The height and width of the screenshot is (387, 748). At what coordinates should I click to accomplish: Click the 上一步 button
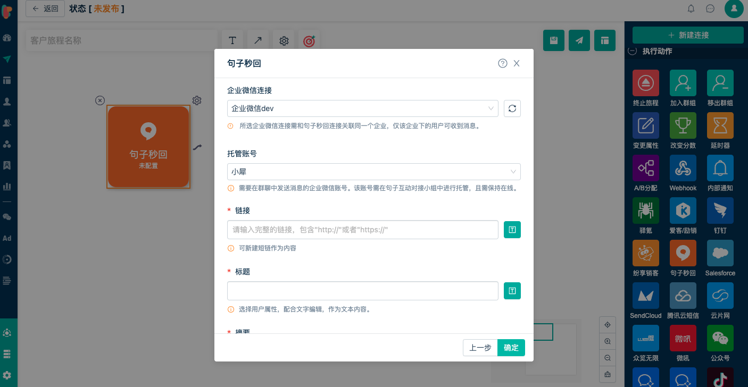point(480,348)
